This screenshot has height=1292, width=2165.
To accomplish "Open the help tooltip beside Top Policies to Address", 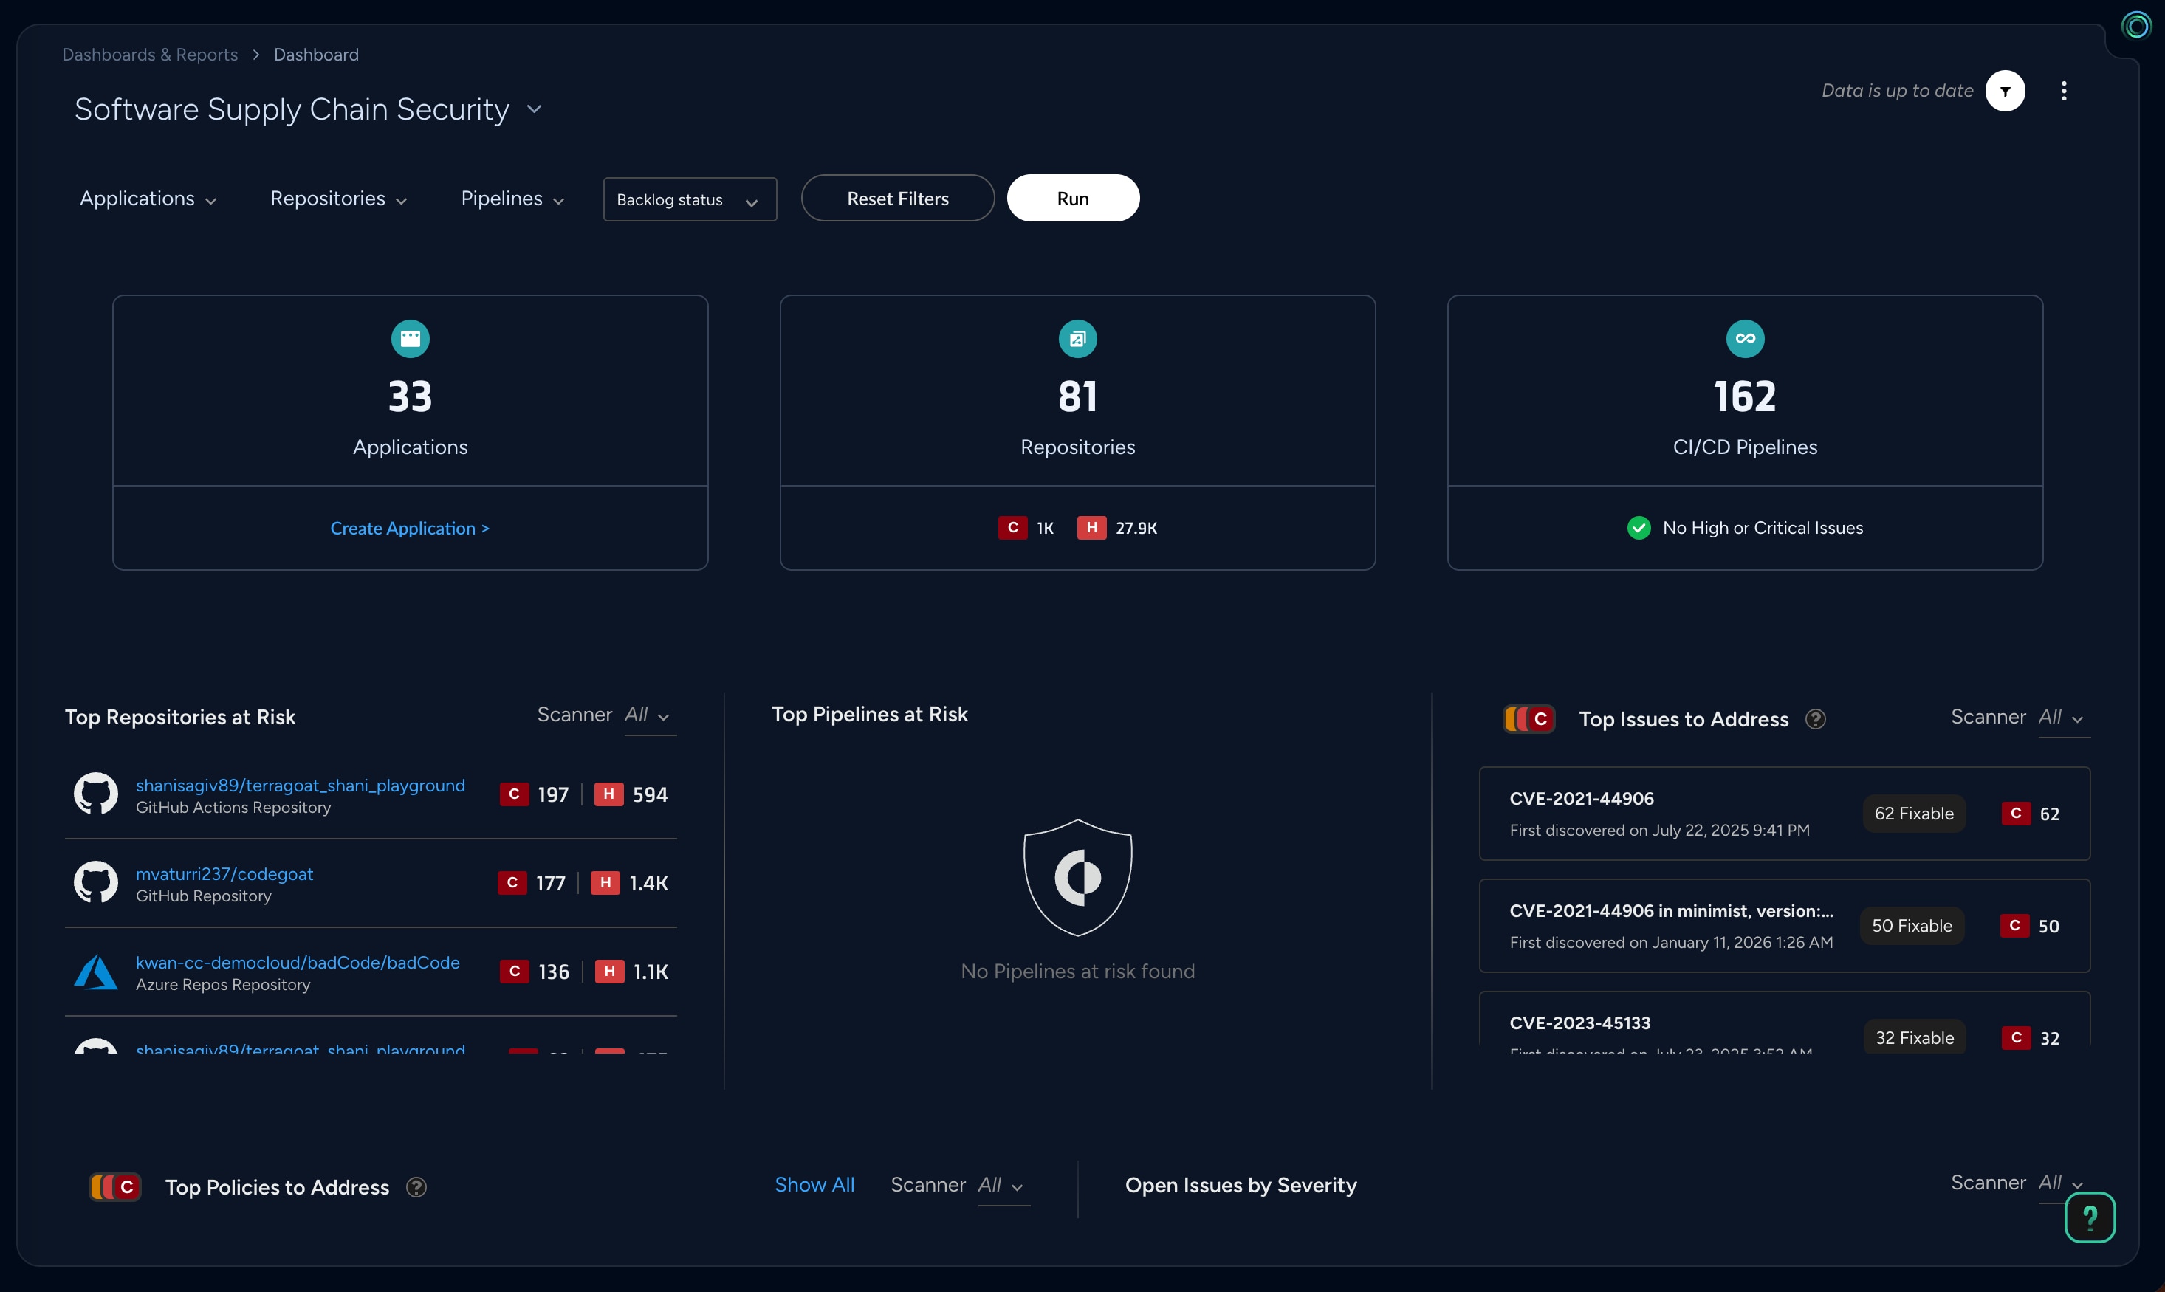I will (x=416, y=1186).
